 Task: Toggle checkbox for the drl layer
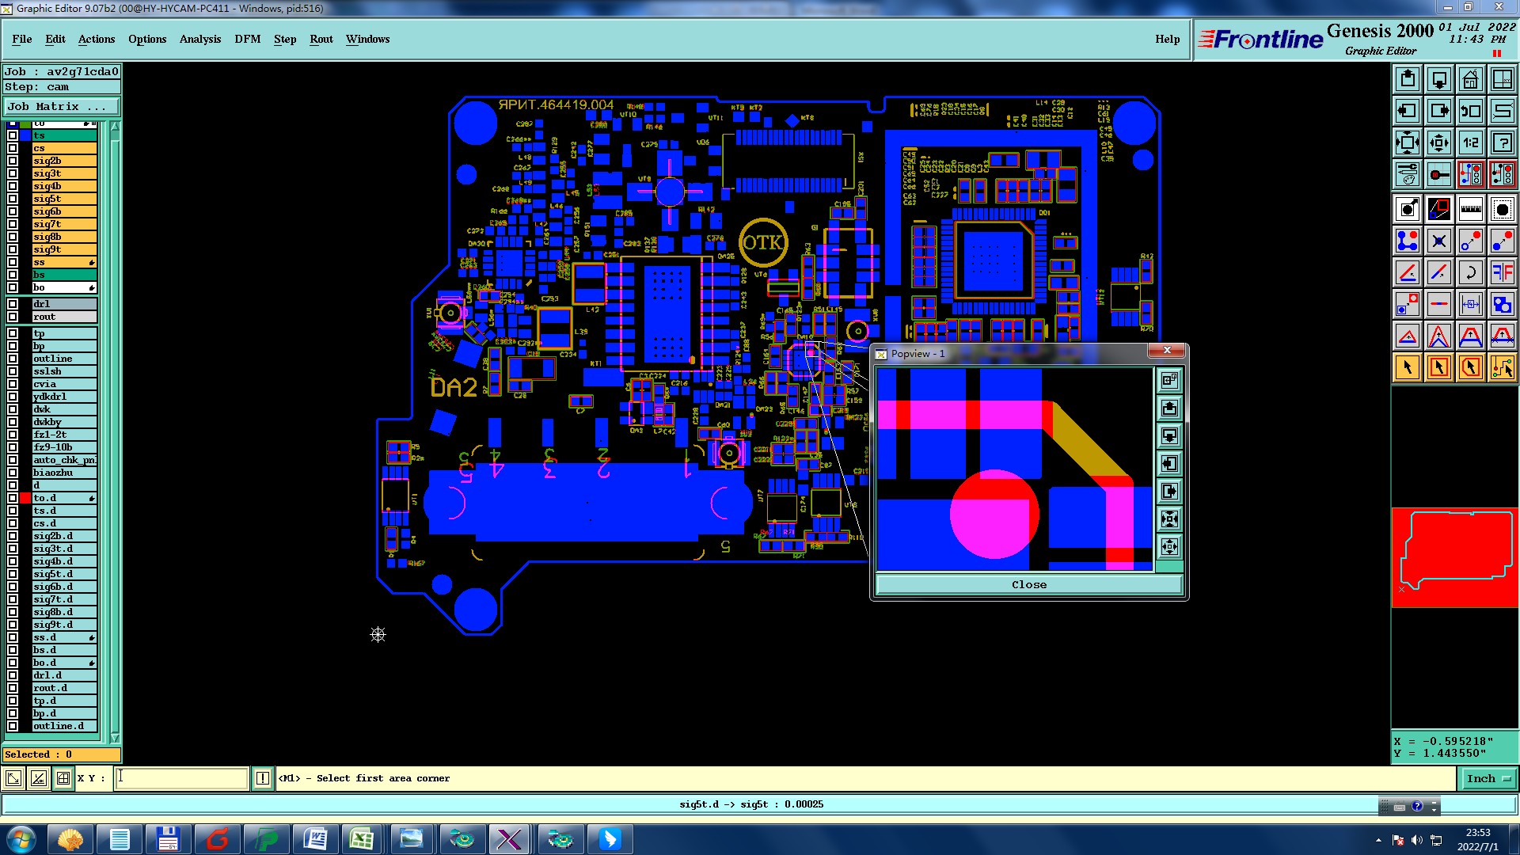point(13,304)
